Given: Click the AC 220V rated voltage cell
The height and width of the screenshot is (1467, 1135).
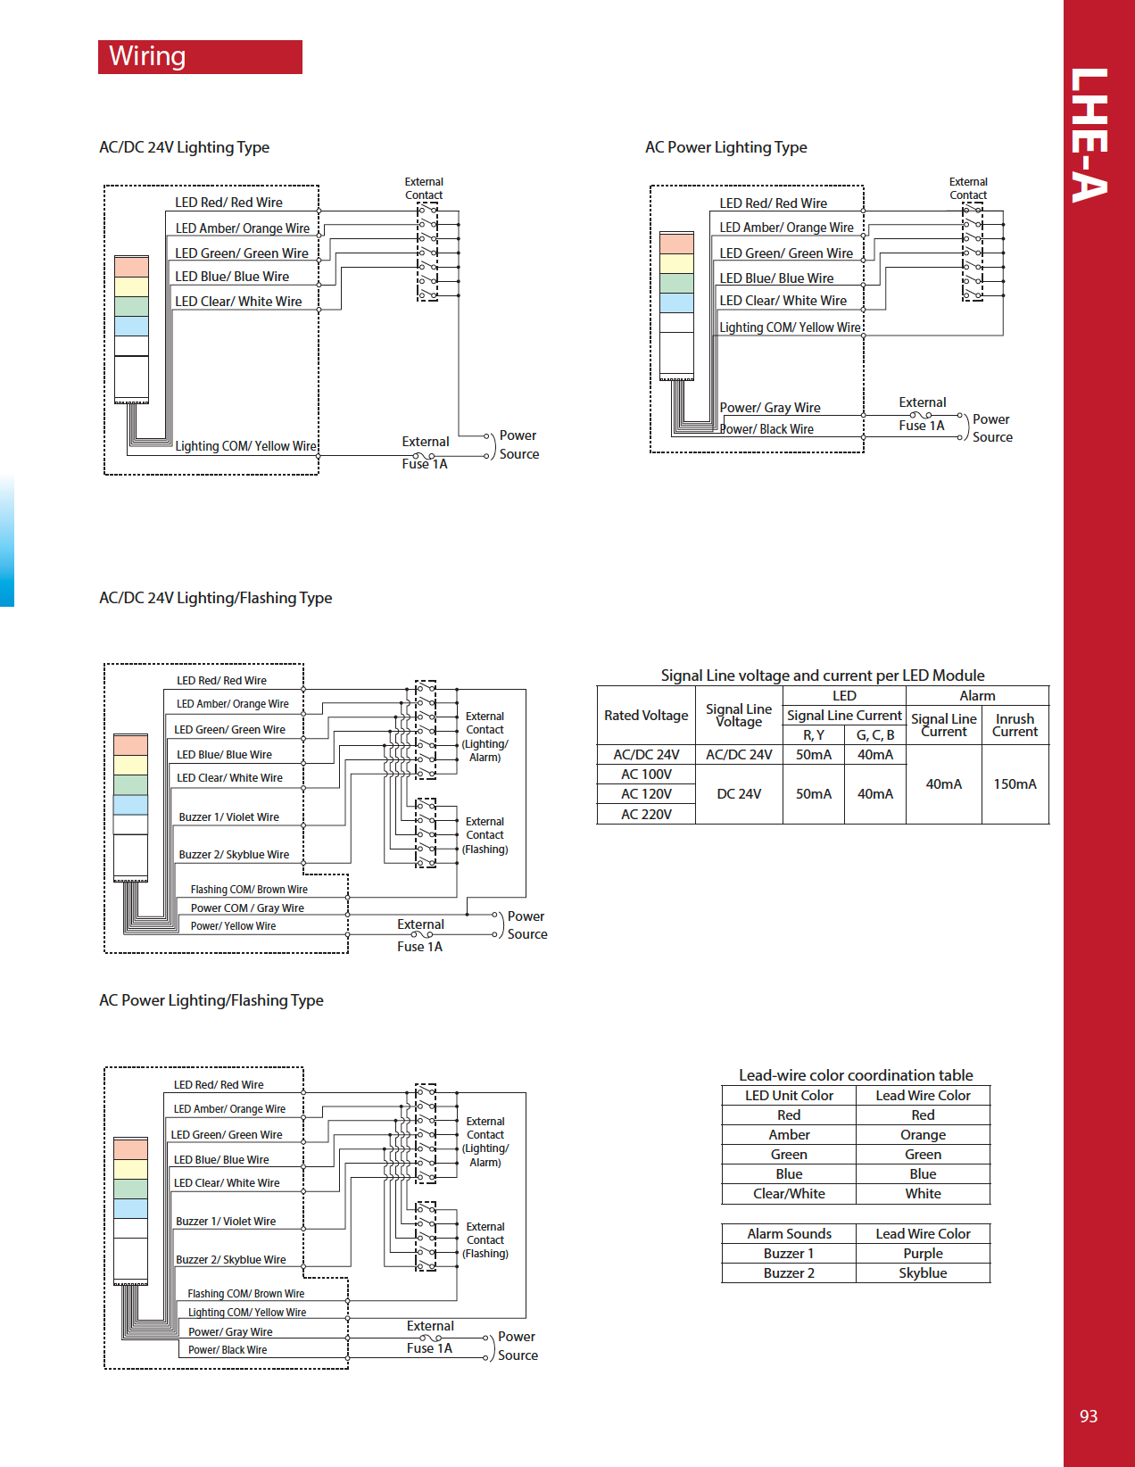Looking at the screenshot, I should (x=646, y=814).
